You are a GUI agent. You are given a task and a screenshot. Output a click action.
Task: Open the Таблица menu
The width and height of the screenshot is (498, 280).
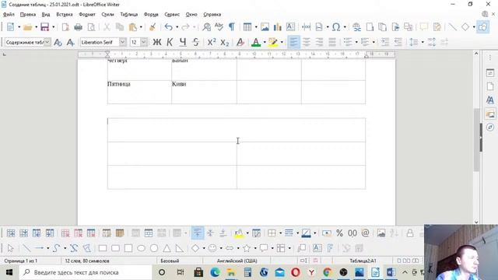(129, 14)
